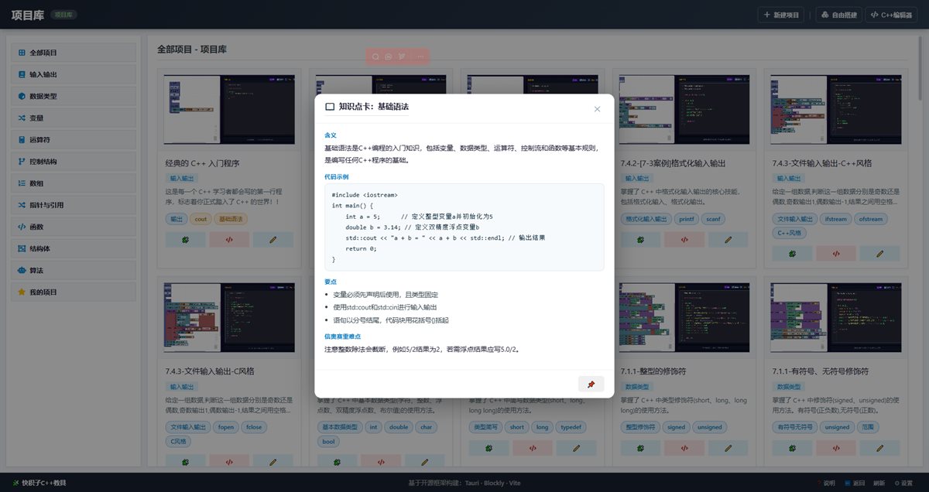This screenshot has height=492, width=929.
Task: Click pencil icon on the typedef-tagged card
Action: pyautogui.click(x=577, y=448)
